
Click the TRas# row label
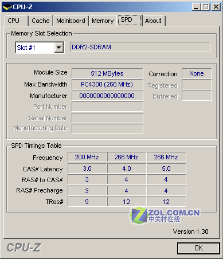tap(54, 202)
